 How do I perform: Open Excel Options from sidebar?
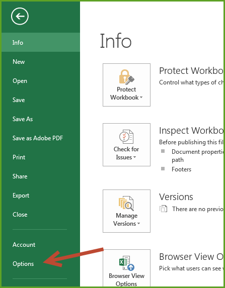point(41,263)
